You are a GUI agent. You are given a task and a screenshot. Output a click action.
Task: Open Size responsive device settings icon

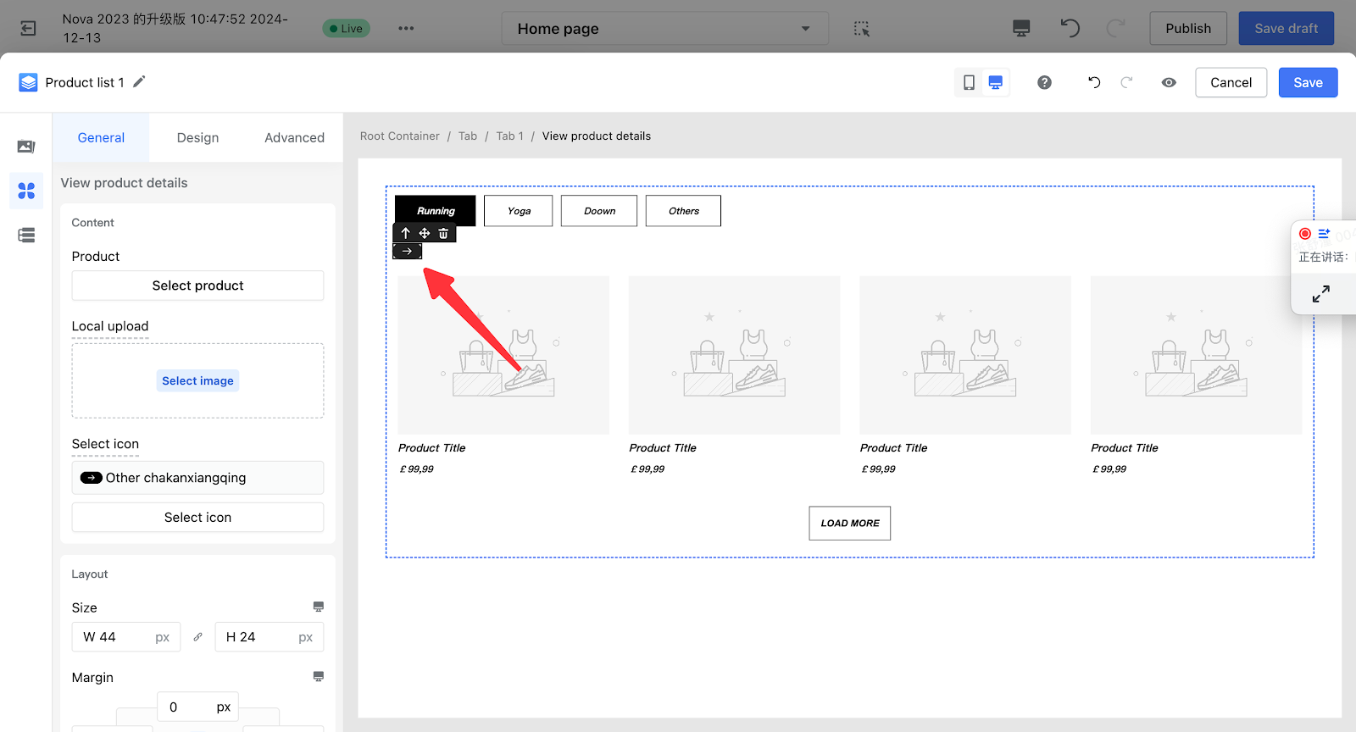[x=318, y=607]
